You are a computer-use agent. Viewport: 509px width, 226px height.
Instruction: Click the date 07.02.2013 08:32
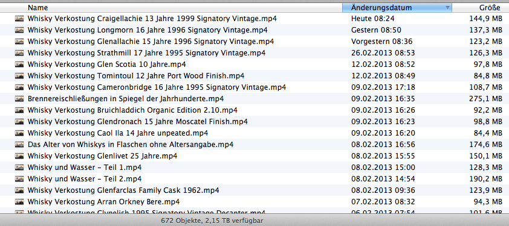(383, 202)
